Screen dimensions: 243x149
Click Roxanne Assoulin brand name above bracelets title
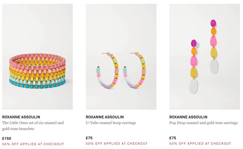click(21, 117)
